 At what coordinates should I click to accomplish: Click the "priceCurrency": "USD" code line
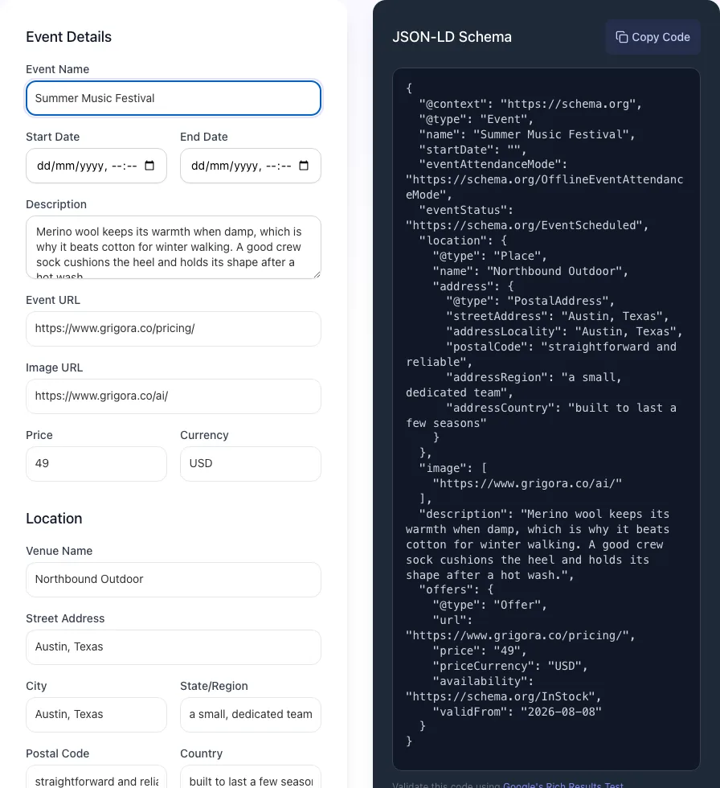click(510, 667)
